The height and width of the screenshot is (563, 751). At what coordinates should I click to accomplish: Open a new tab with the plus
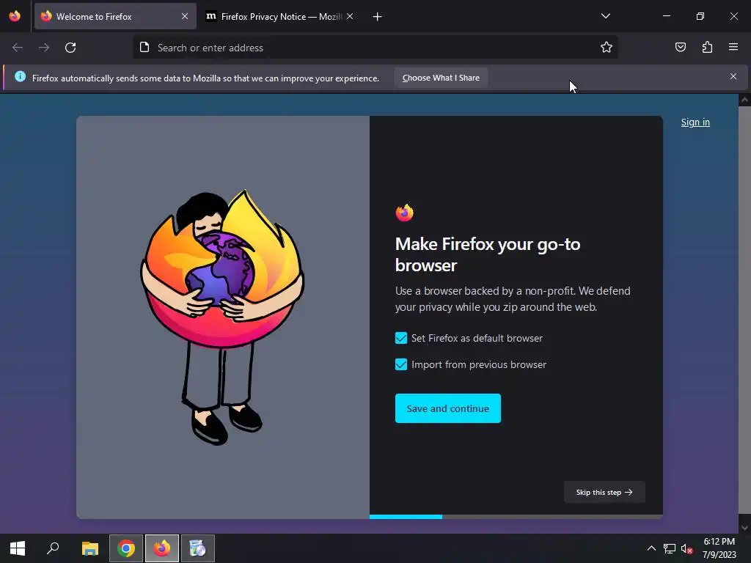point(378,17)
